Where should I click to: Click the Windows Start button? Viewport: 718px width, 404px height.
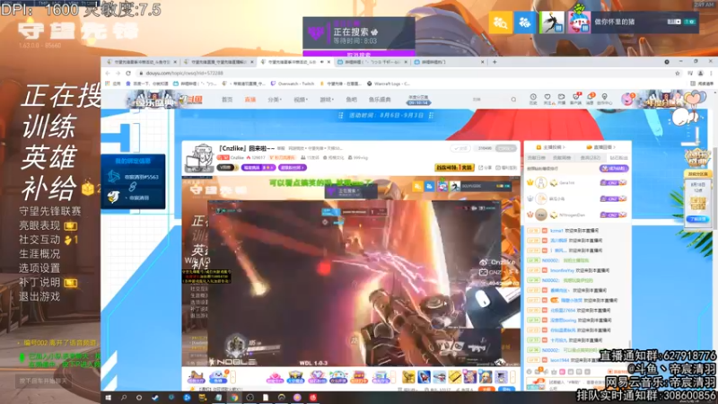point(108,398)
